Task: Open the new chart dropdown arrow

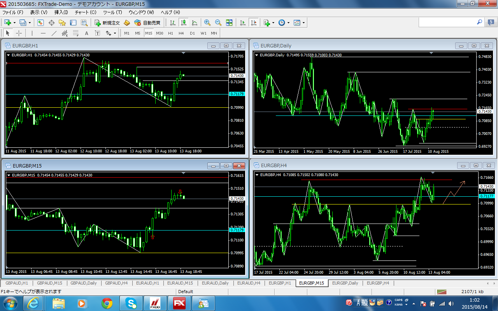Action: click(x=15, y=23)
